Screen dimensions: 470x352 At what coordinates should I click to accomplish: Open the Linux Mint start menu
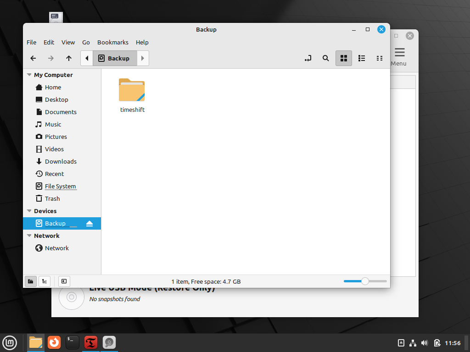[10, 343]
